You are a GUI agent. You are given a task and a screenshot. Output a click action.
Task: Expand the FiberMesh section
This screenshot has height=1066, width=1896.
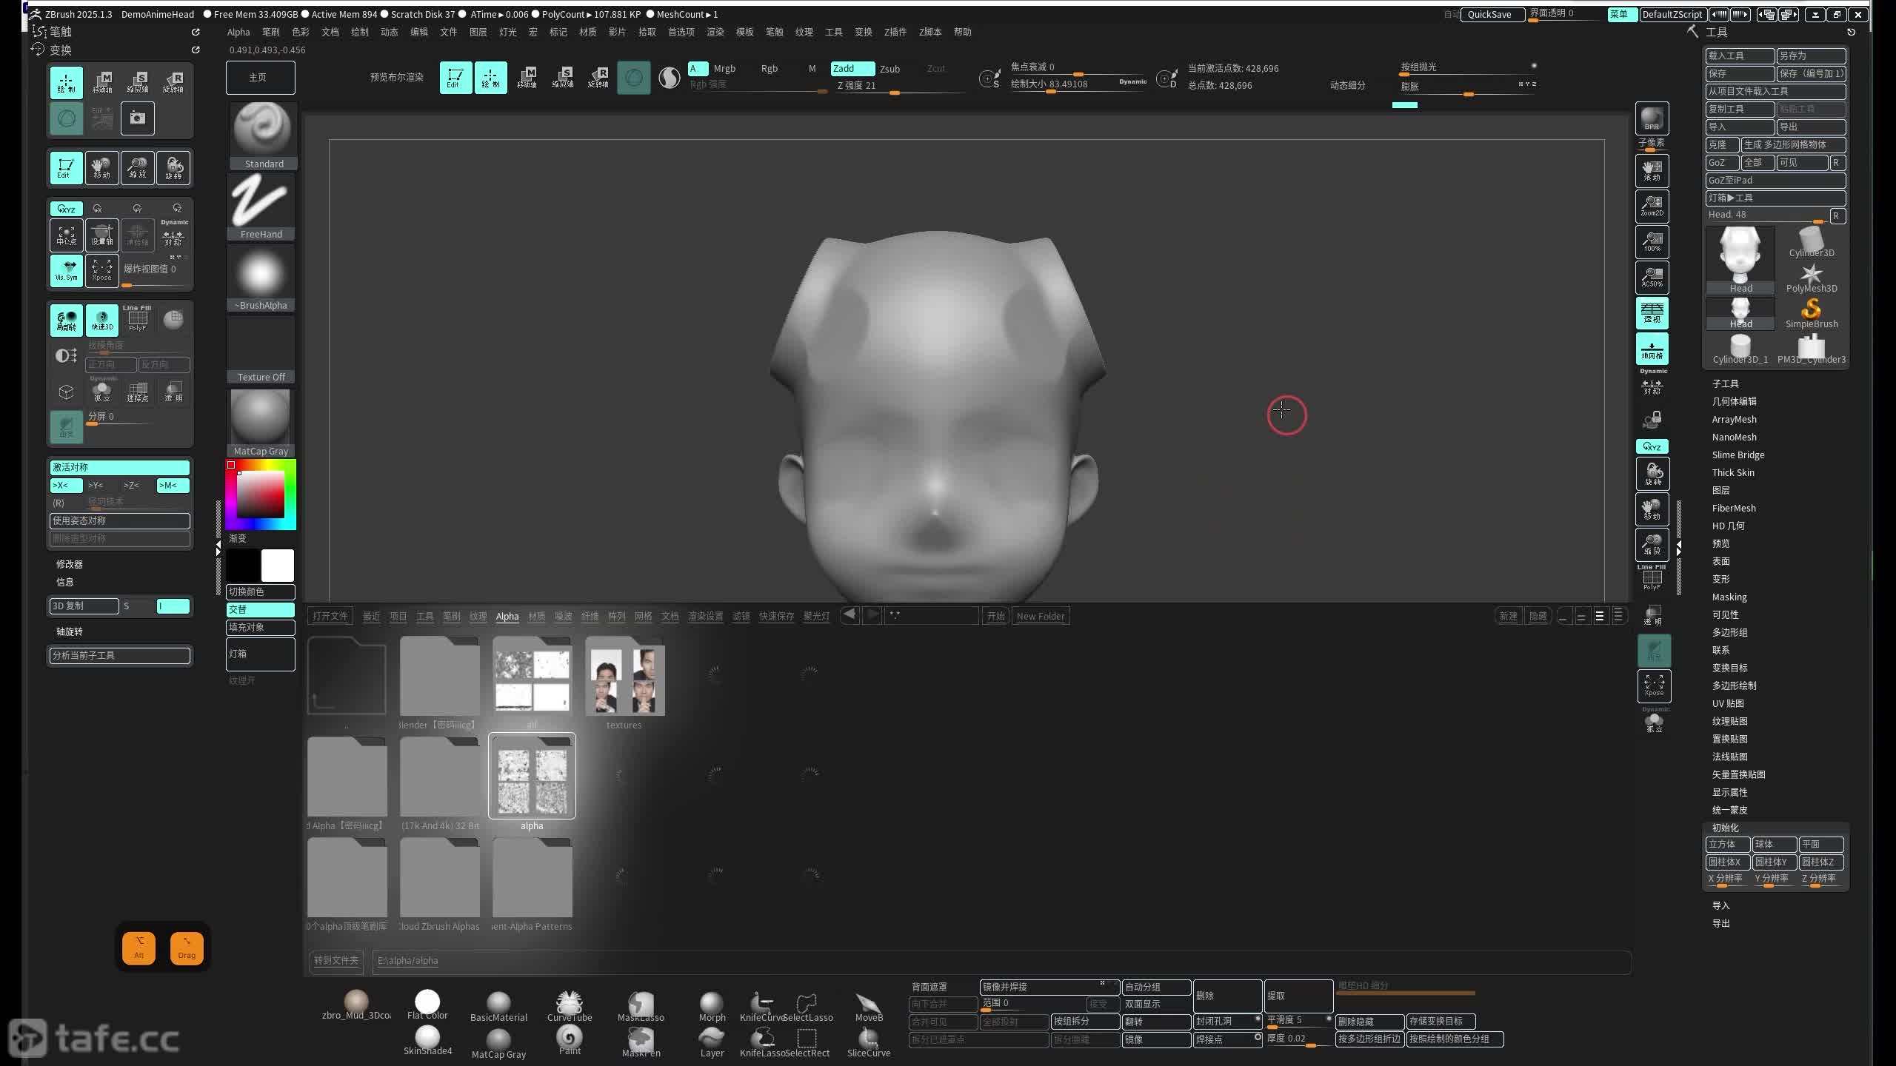[1733, 508]
